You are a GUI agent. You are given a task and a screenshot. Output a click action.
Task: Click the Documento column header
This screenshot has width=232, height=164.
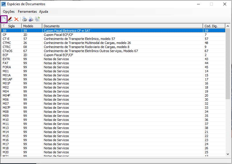point(123,26)
